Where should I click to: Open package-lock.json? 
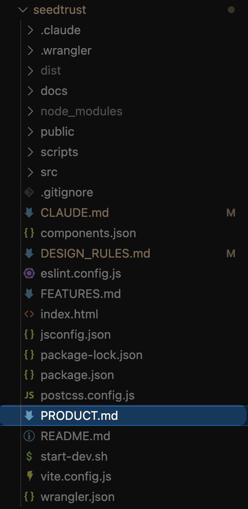[91, 355]
